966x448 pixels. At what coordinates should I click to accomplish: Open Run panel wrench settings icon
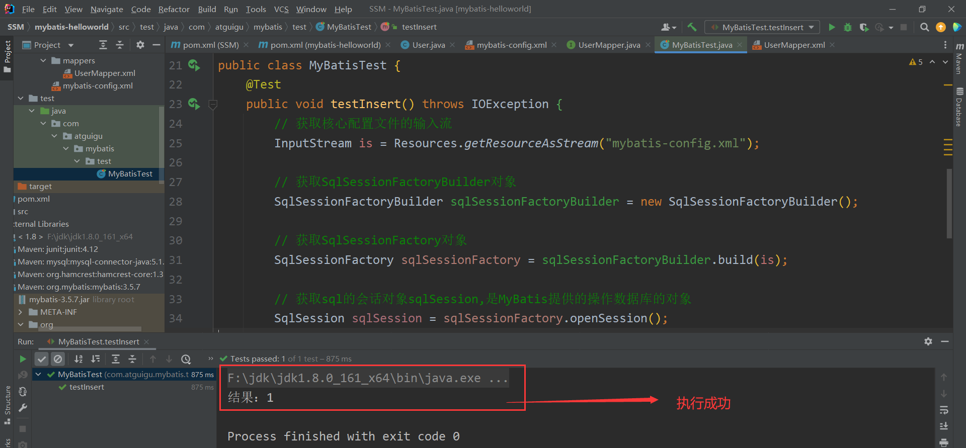click(x=23, y=408)
